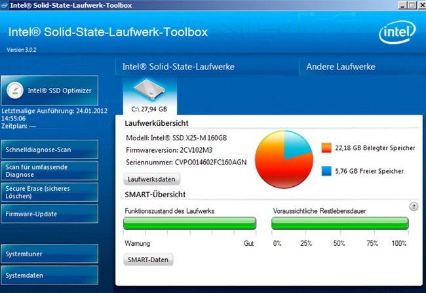Open Secure Erase (sicheres Löschen)

(49, 192)
